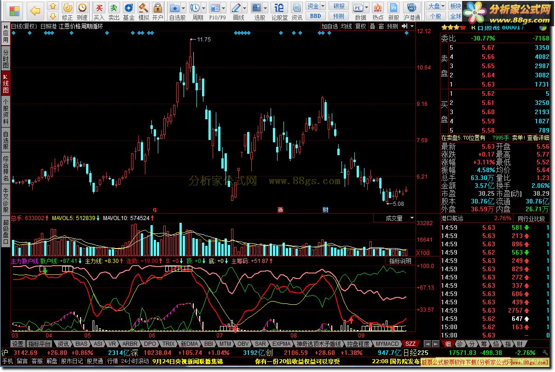Click the 查看详细 link
The height and width of the screenshot is (372, 555).
click(538, 138)
